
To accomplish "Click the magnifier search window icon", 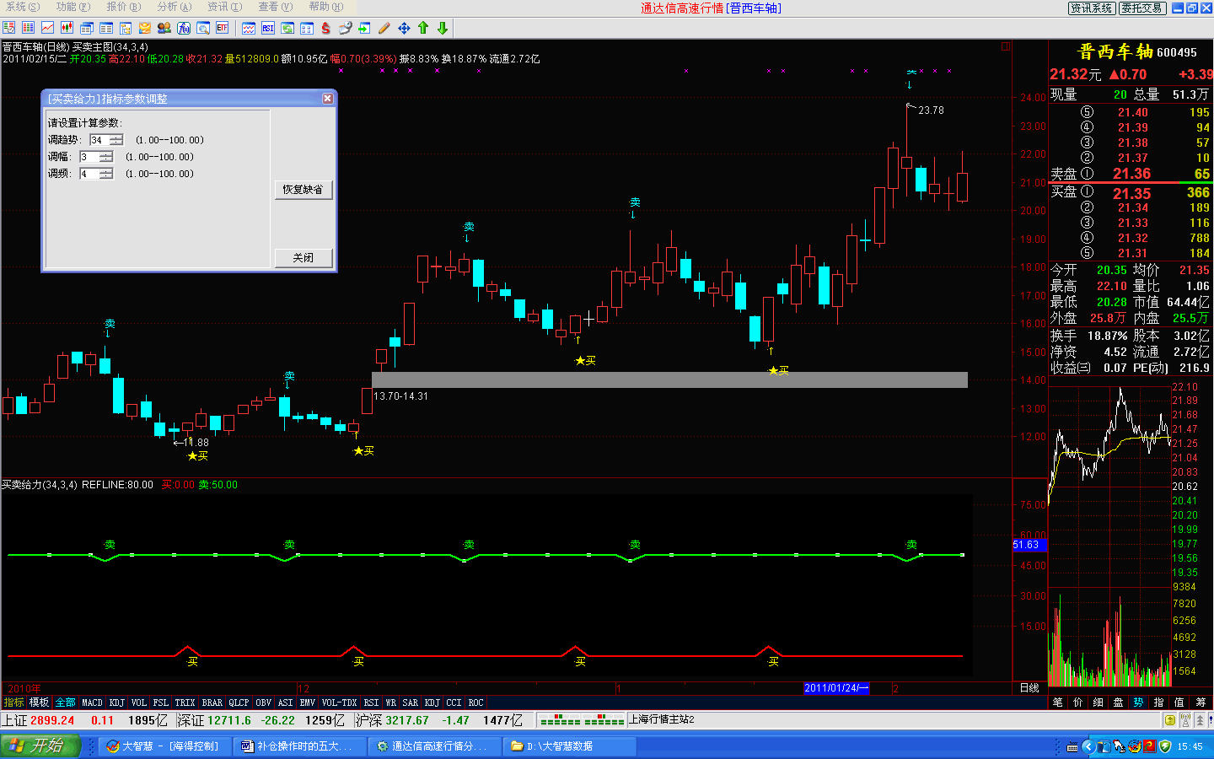I will (x=203, y=28).
